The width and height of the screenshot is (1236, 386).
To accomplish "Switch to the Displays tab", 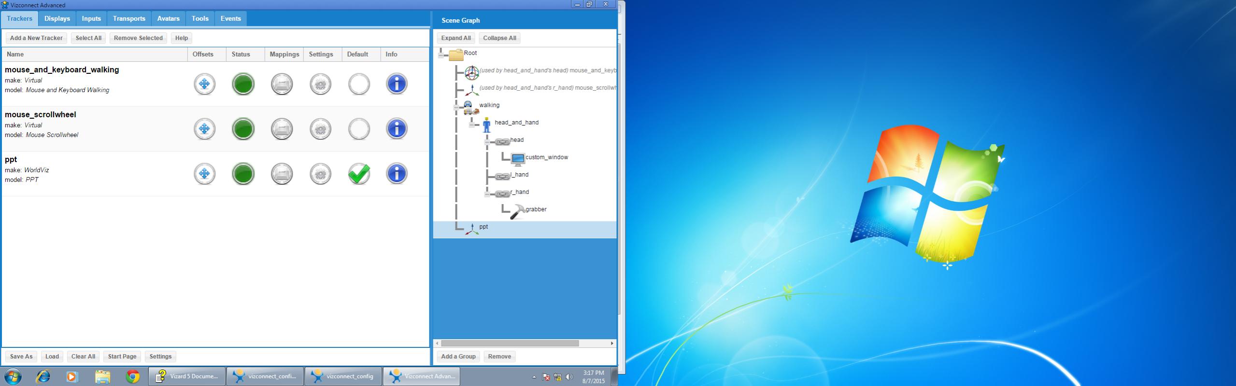I will [57, 18].
